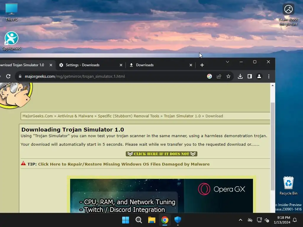Click the page scrollbar up arrow
The width and height of the screenshot is (303, 227).
273,85
